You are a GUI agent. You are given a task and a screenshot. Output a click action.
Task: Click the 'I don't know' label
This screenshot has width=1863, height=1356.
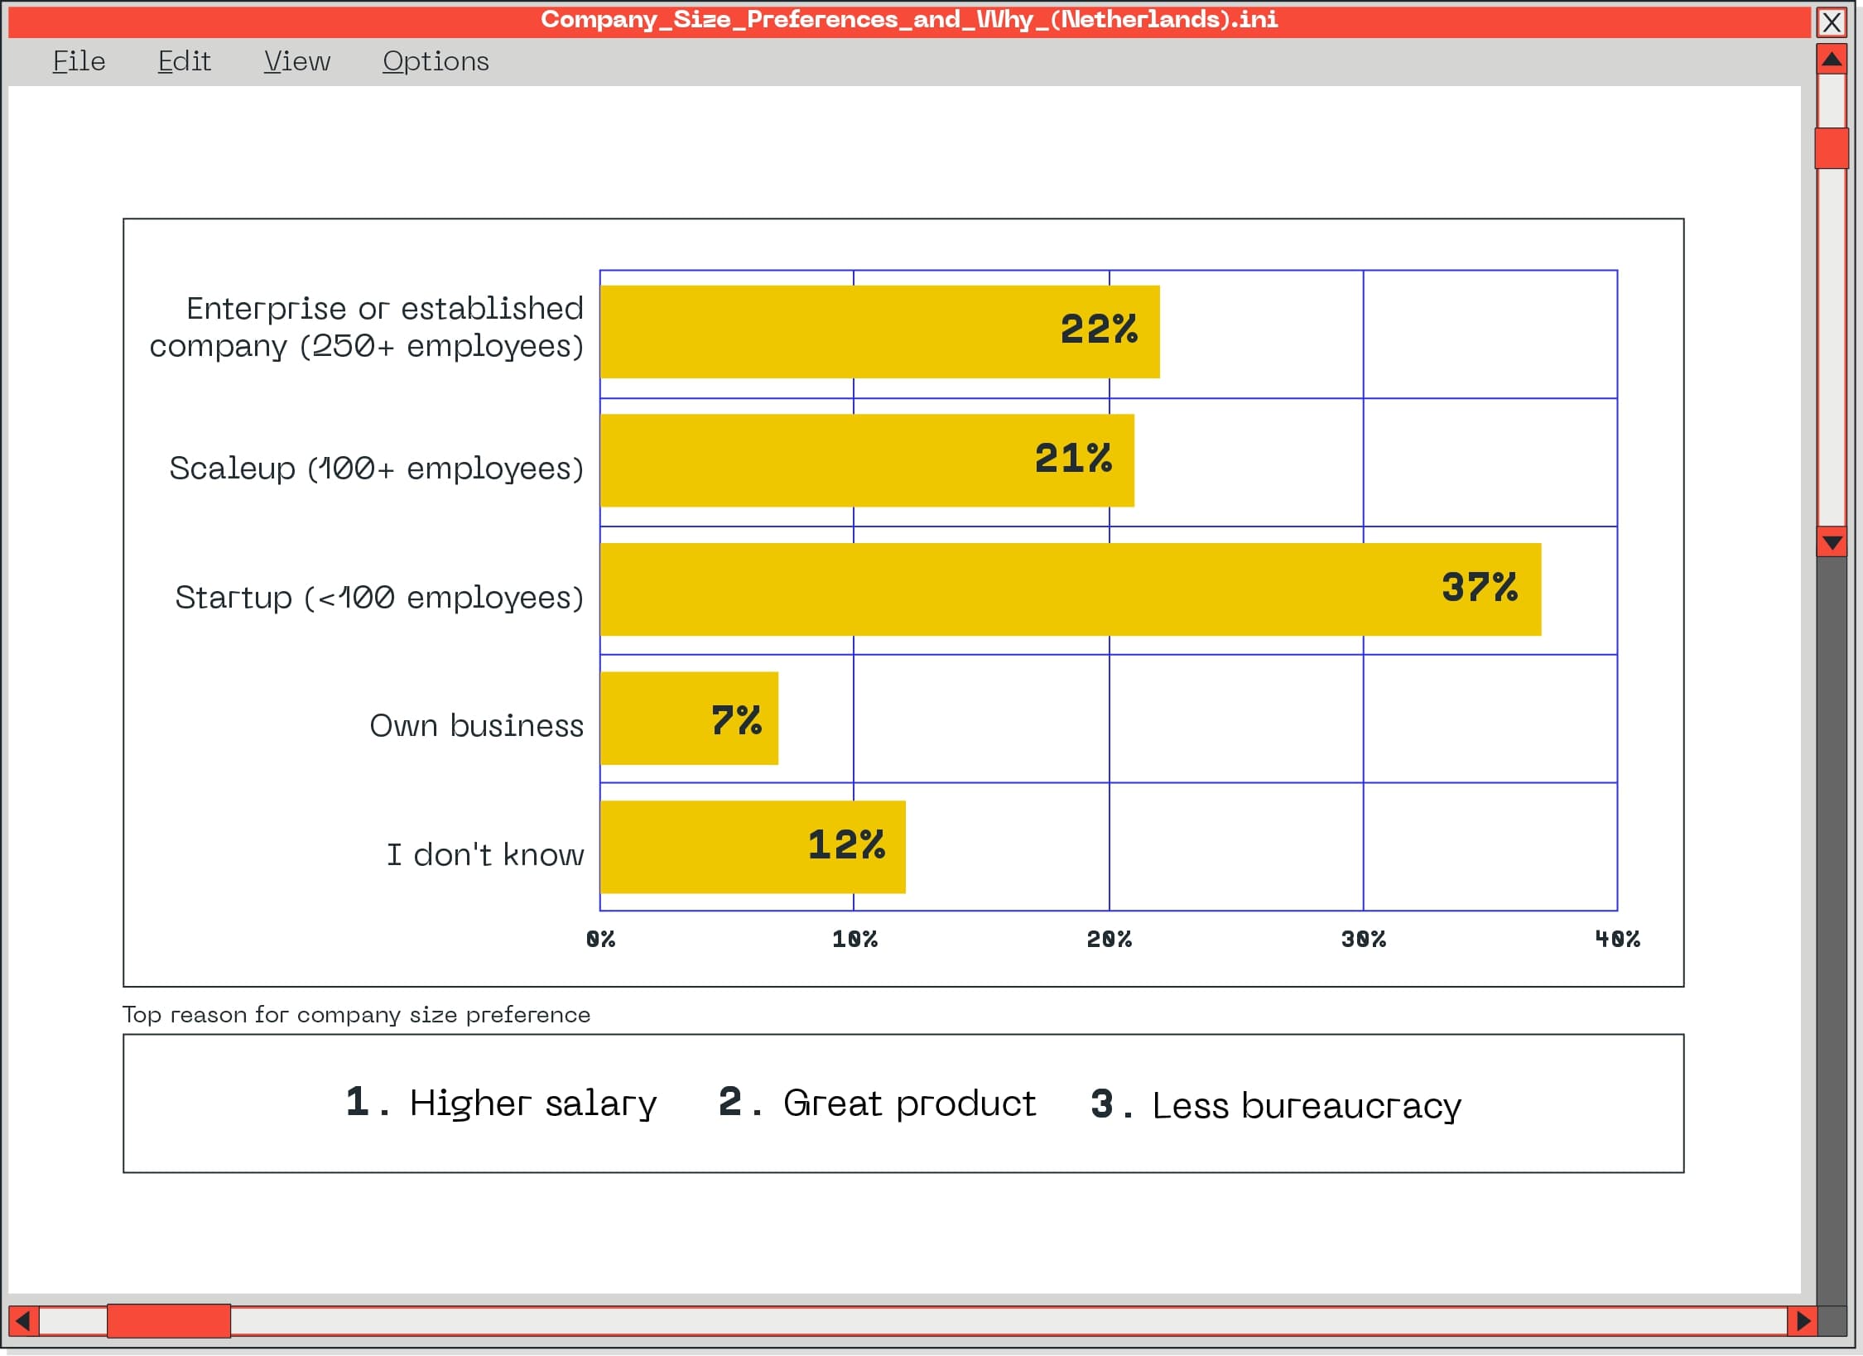click(485, 854)
